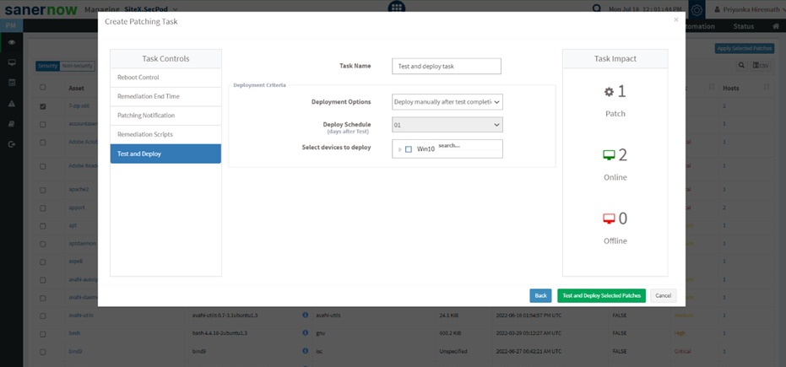Click the Back button
786x367 pixels.
tap(540, 296)
